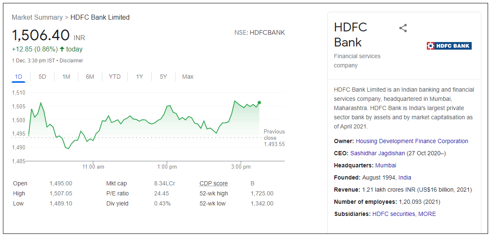Click the +12.85 (0.86%) change value

click(x=35, y=49)
